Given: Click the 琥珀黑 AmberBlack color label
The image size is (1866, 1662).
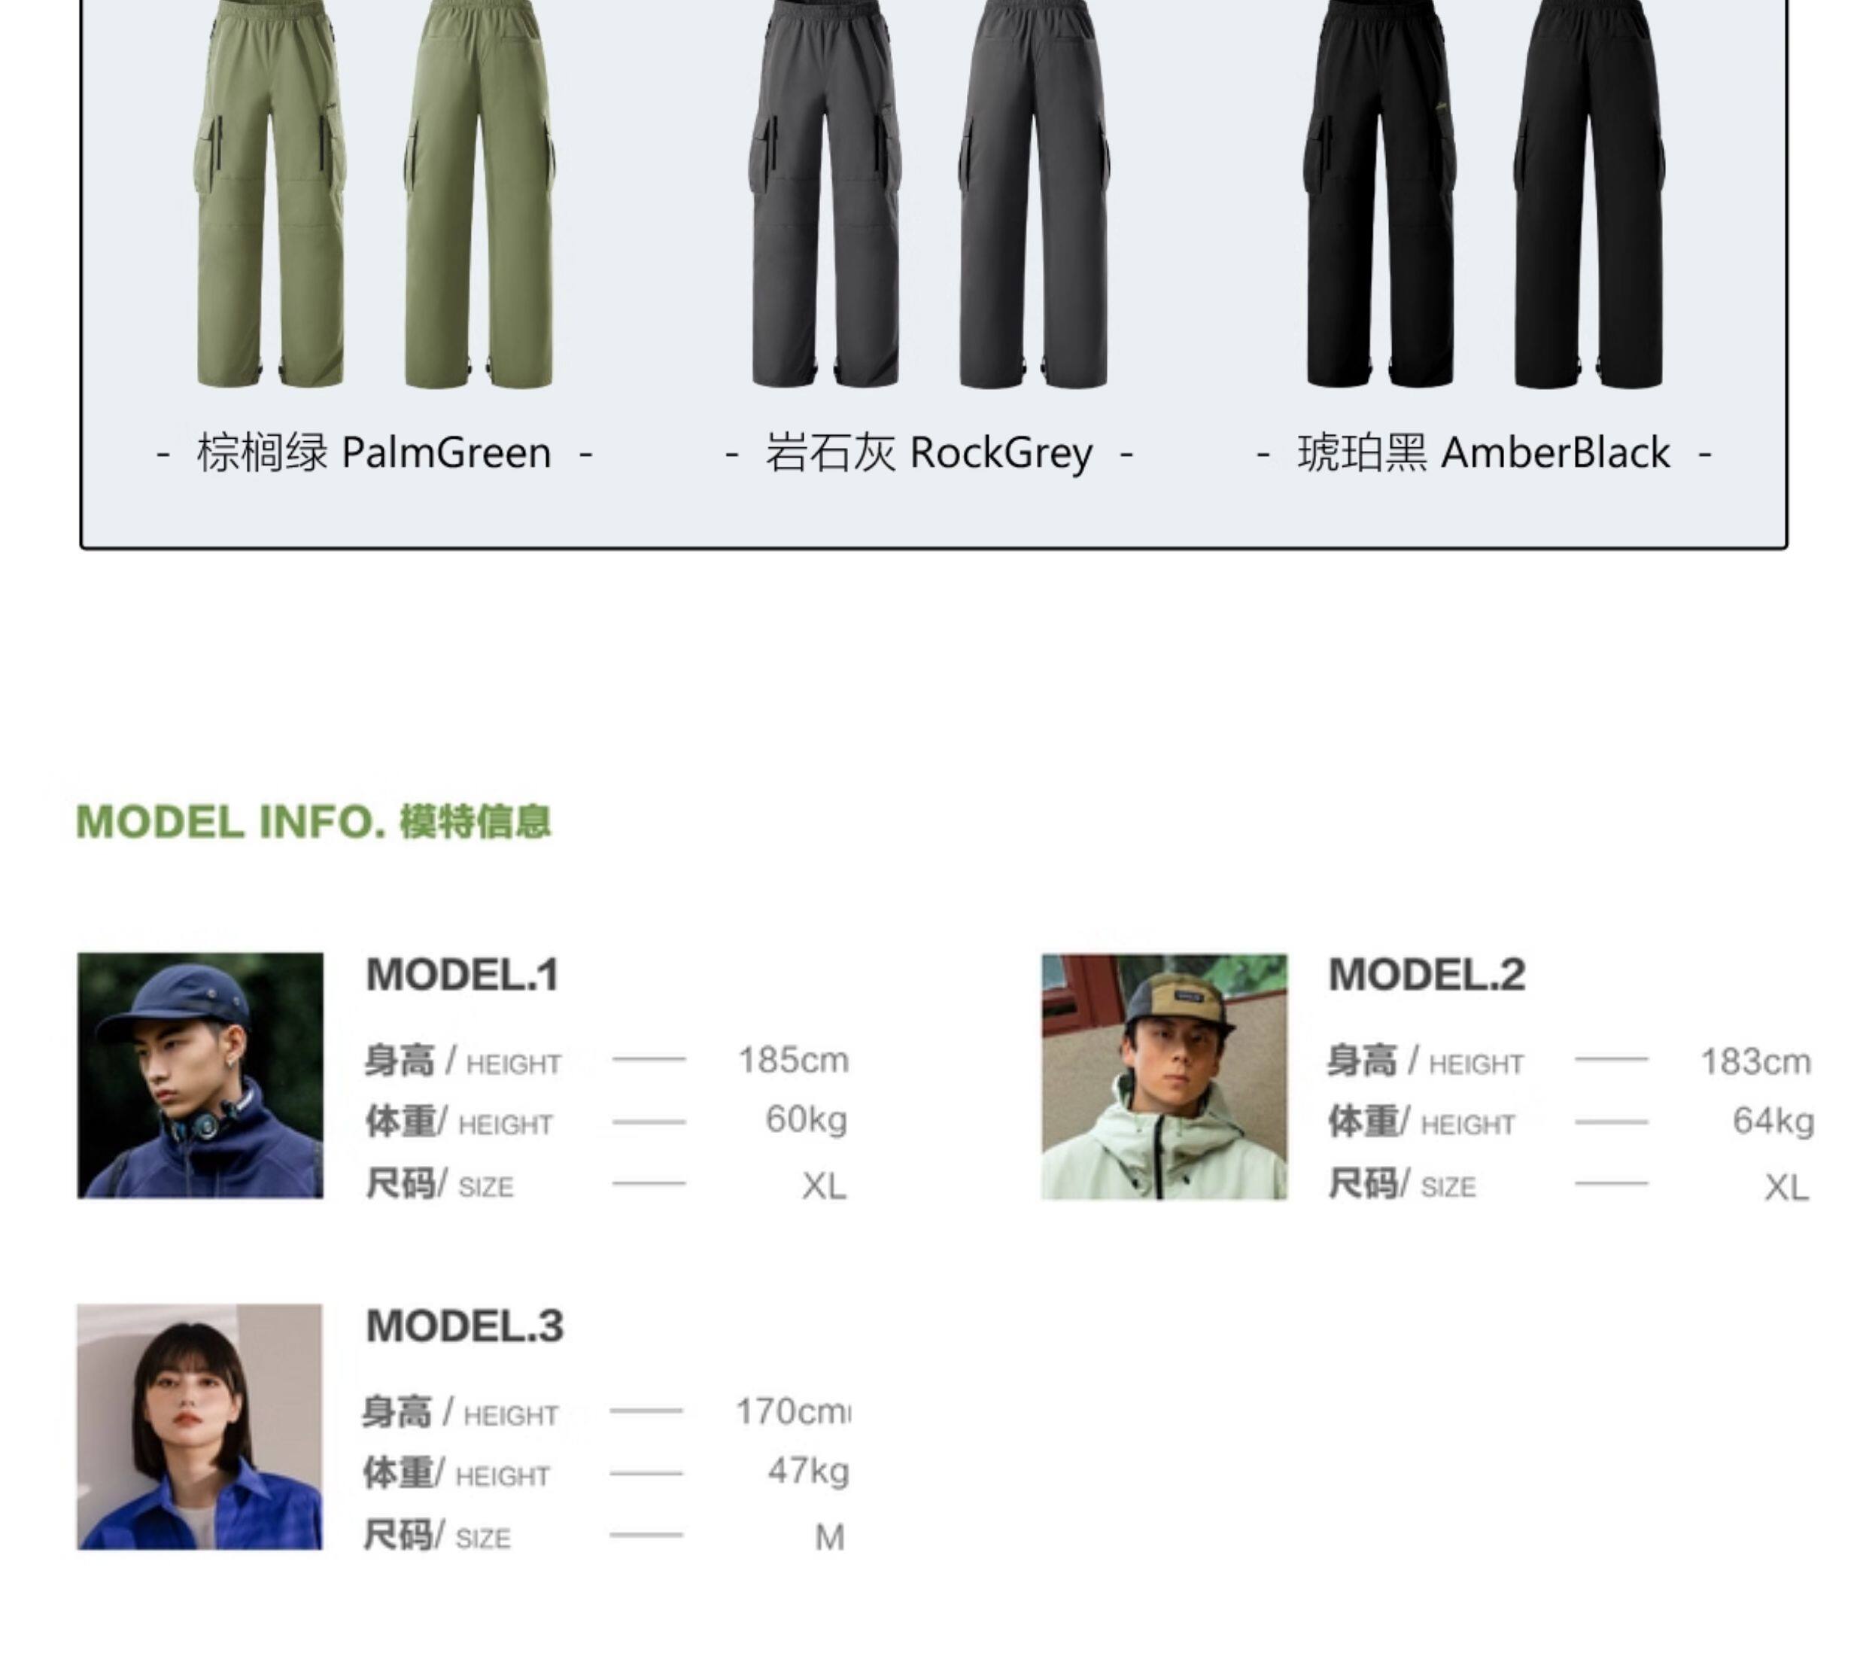Looking at the screenshot, I should click(x=1484, y=453).
